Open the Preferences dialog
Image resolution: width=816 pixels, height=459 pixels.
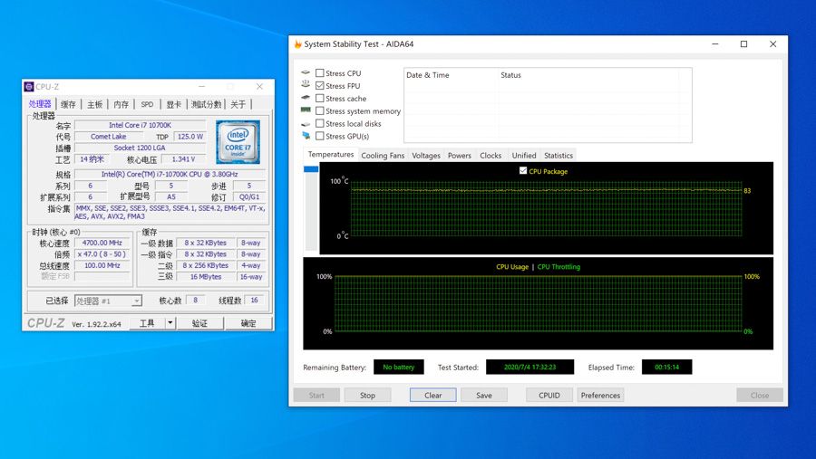(600, 396)
